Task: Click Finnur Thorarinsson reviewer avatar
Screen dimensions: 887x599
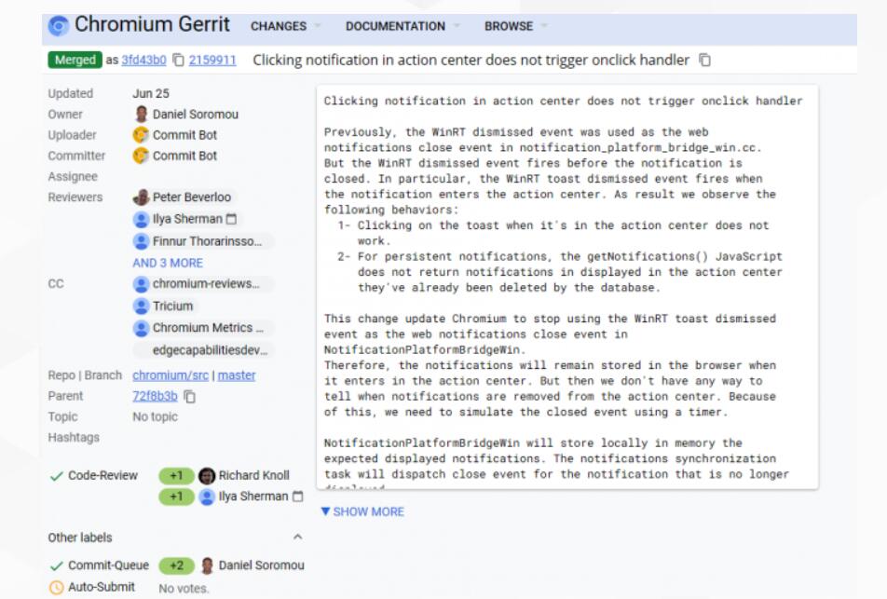Action: click(x=141, y=241)
